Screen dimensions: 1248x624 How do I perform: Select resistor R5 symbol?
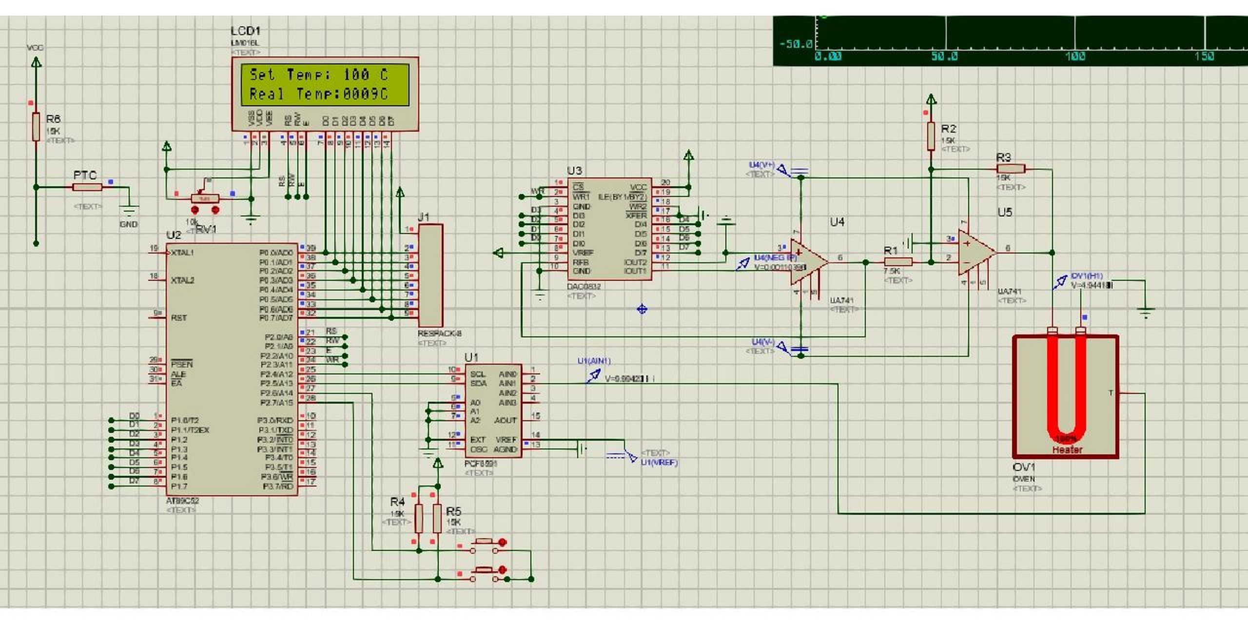(x=437, y=519)
